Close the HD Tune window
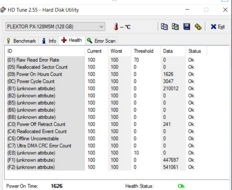 (225, 10)
